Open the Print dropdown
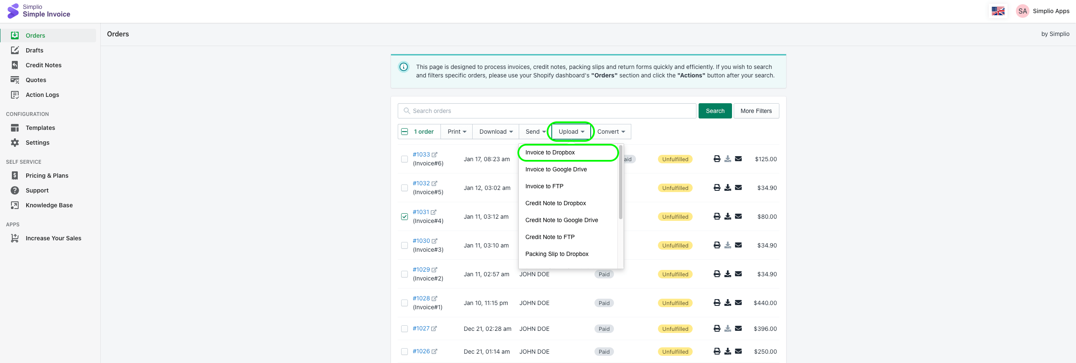 [x=457, y=132]
